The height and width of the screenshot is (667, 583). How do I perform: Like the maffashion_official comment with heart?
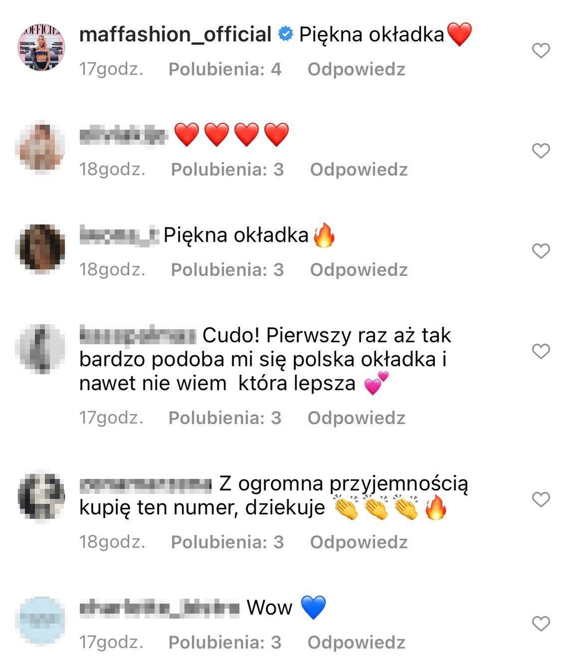click(541, 51)
